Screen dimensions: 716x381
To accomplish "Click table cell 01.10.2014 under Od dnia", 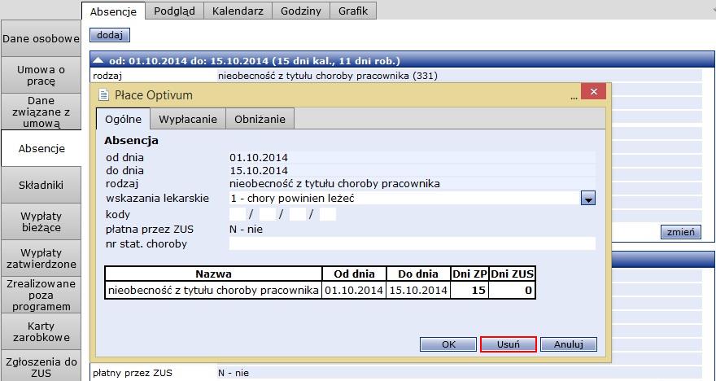I will tap(354, 290).
